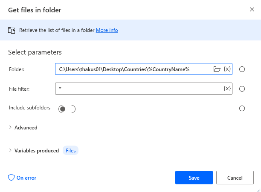This screenshot has height=192, width=261.
Task: Click the Advanced label to expand options
Action: 26,128
